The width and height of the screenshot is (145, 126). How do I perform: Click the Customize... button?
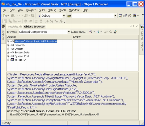coord(79,32)
